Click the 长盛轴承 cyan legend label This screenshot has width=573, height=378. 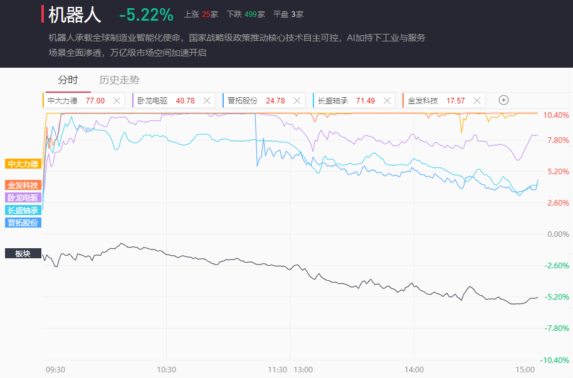point(23,210)
